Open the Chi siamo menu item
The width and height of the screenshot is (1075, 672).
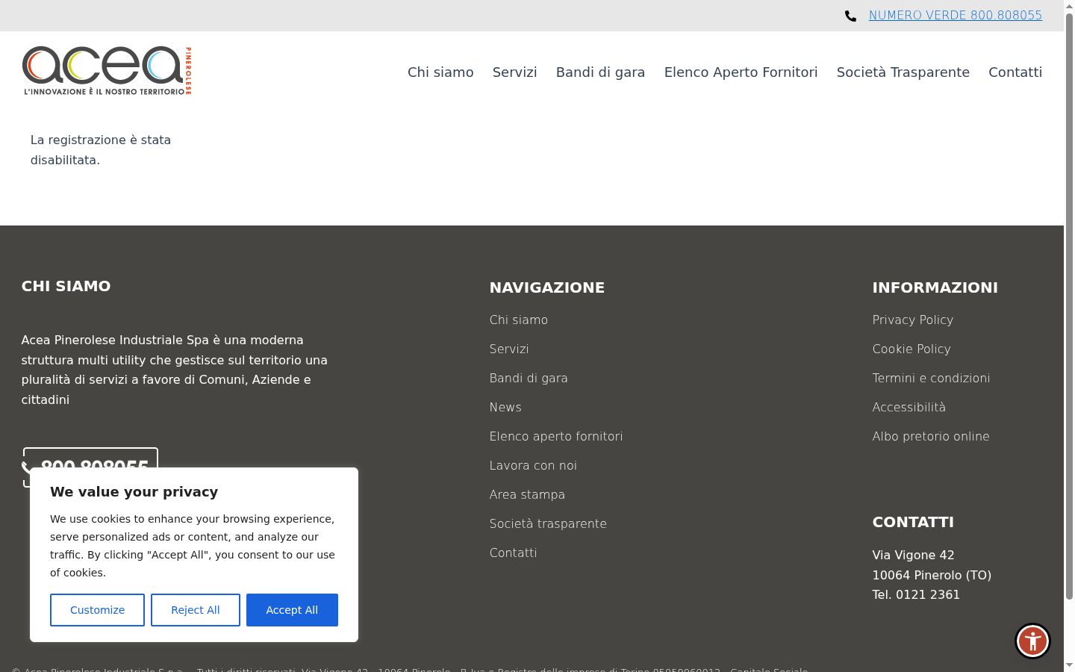(x=440, y=72)
